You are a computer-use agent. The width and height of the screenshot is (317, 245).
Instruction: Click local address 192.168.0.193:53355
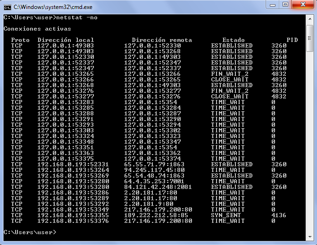point(73,215)
